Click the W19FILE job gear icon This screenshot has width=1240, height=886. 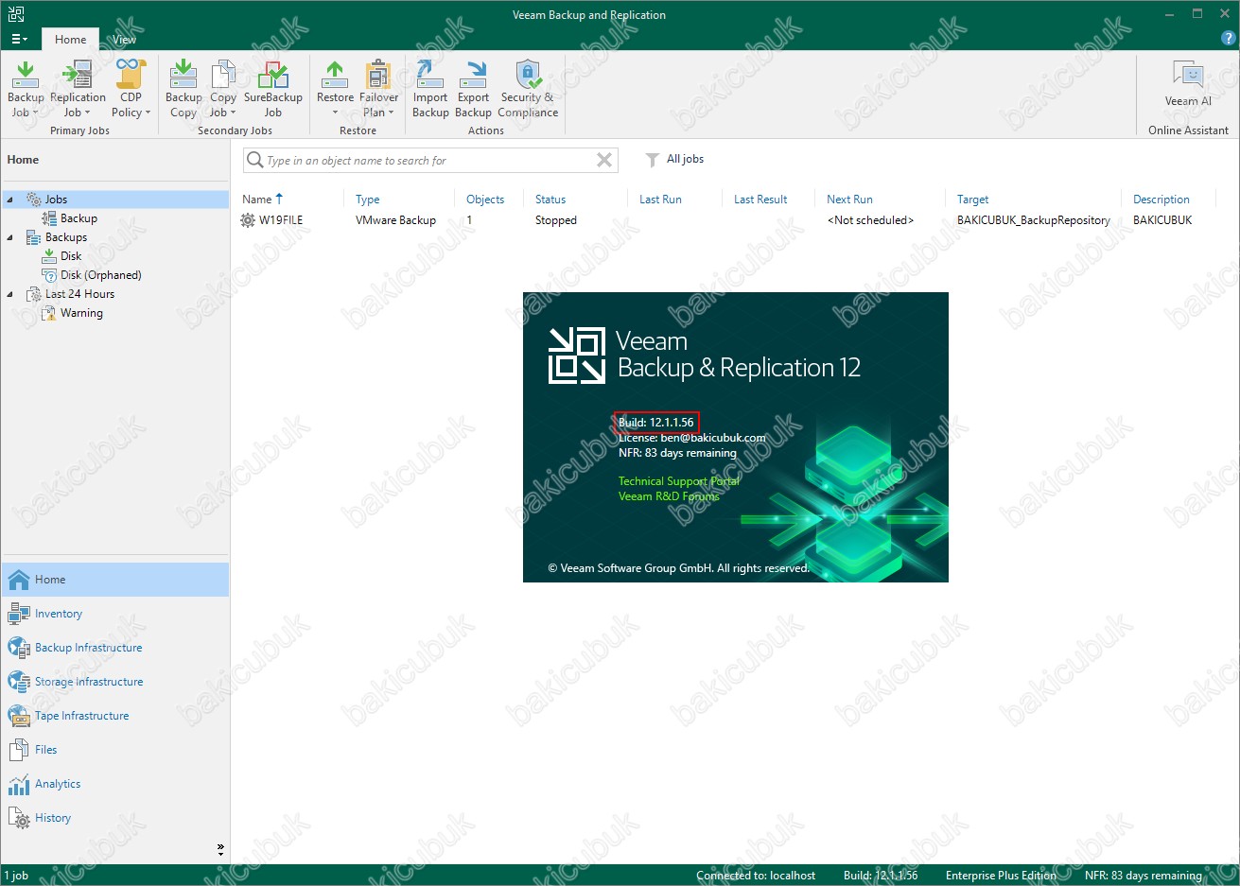click(x=248, y=220)
